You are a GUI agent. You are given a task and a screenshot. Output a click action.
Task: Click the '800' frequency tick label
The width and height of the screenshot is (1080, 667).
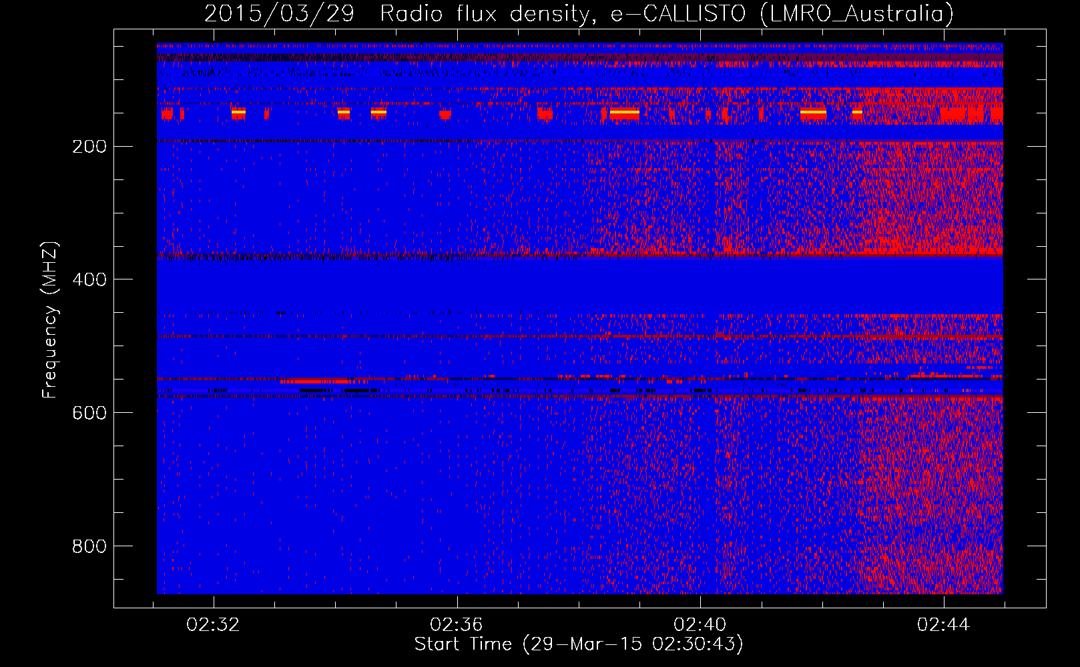(x=89, y=546)
